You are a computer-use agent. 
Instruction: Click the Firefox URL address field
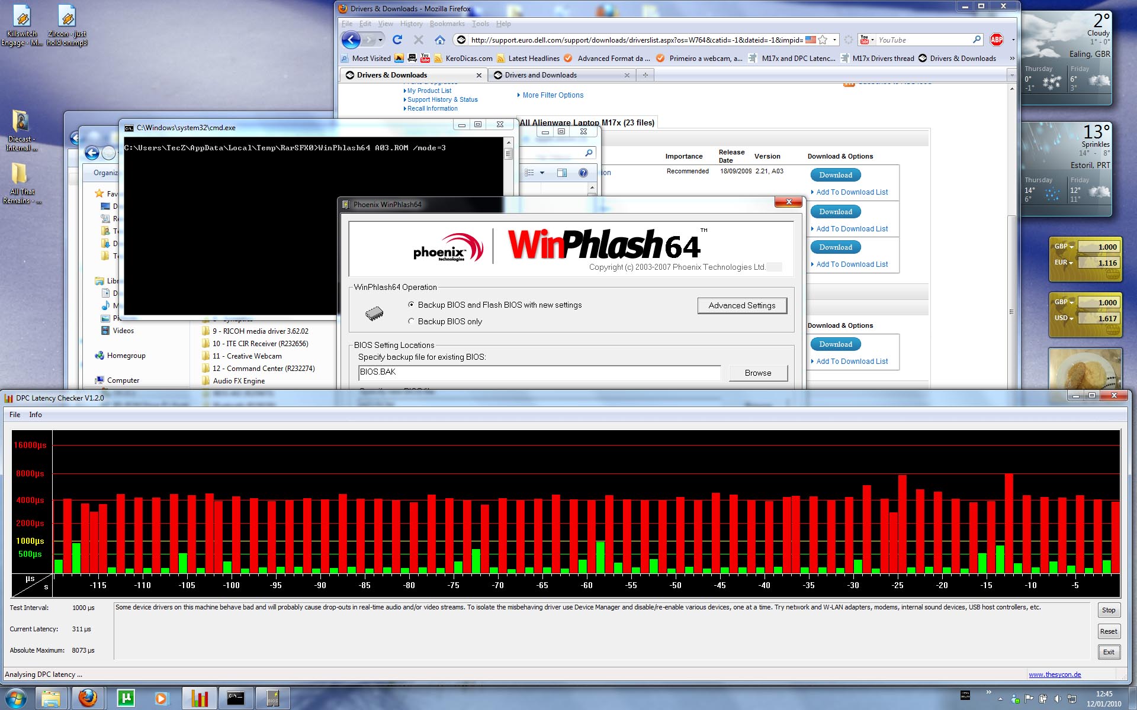637,40
